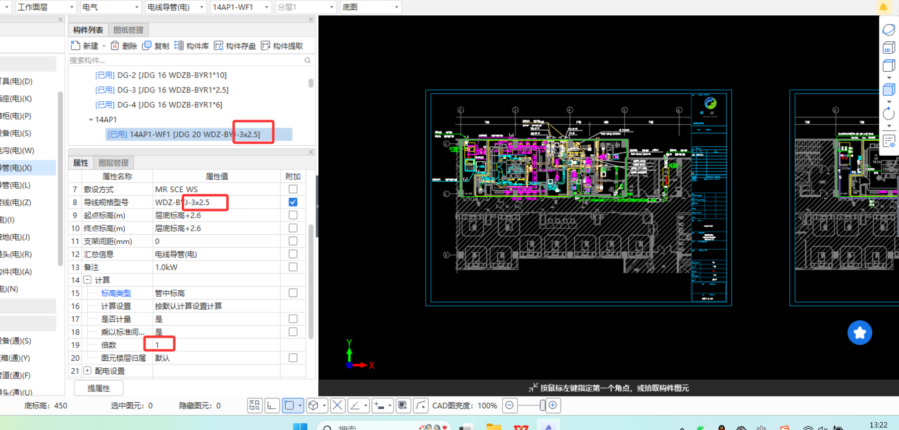
Task: Open the 电气 discipline dropdown
Action: point(110,7)
